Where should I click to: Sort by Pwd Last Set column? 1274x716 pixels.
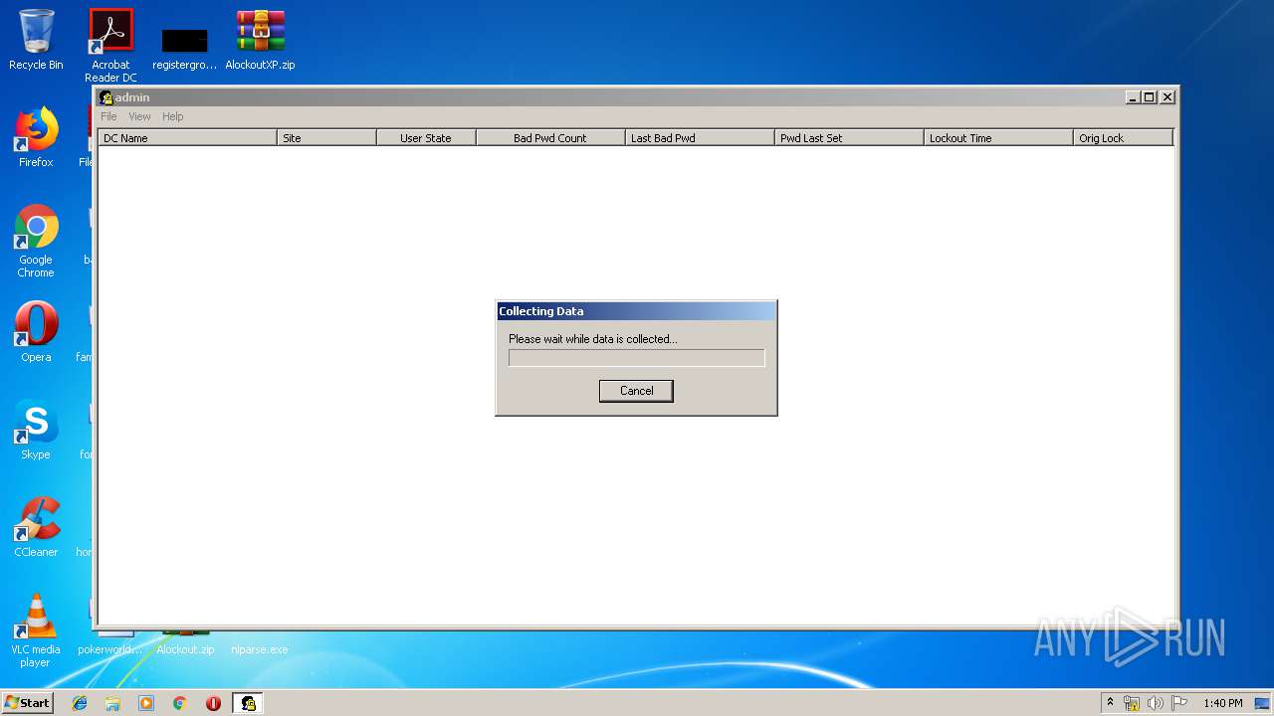click(x=849, y=138)
